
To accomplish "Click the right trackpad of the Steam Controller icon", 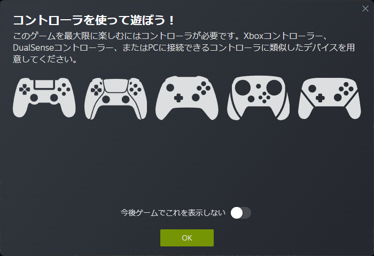I will tap(274, 86).
